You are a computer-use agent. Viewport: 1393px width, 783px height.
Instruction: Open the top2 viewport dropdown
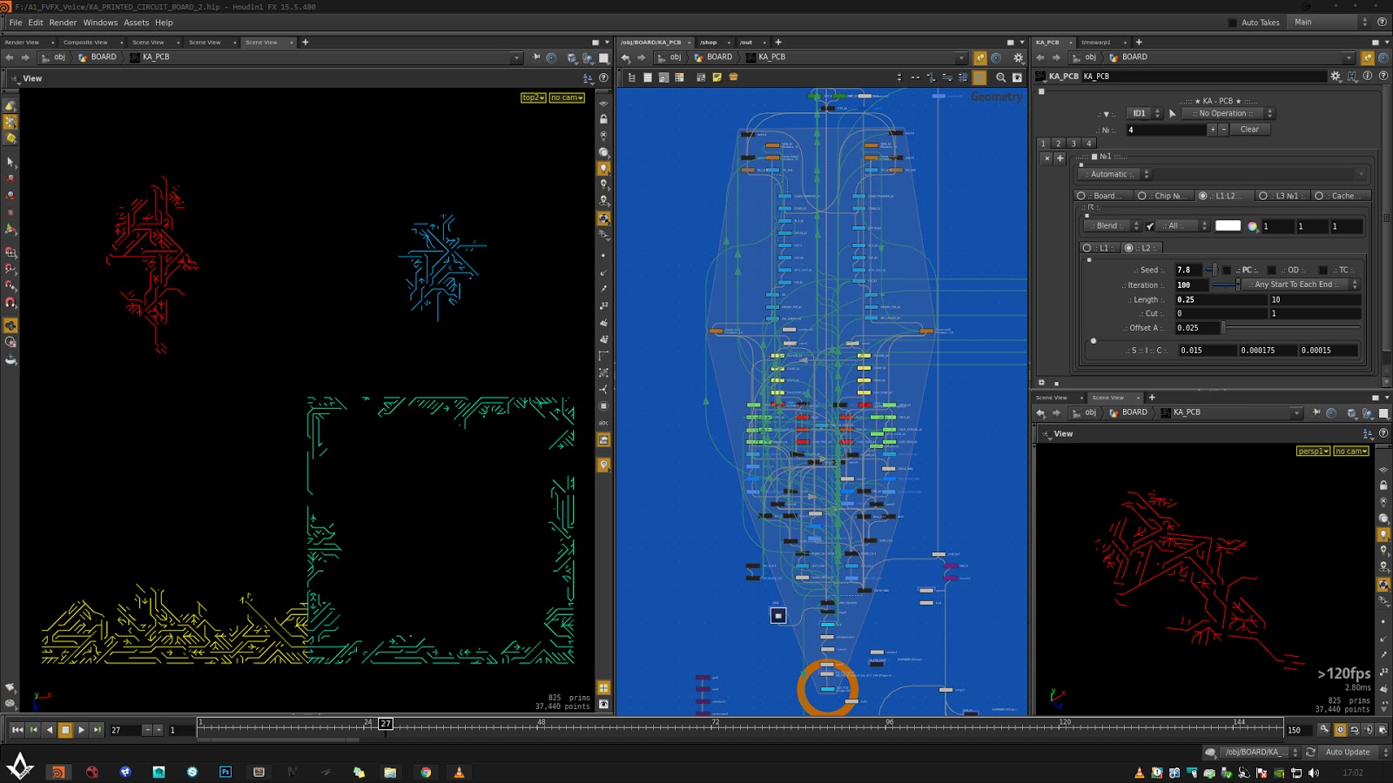(x=533, y=97)
